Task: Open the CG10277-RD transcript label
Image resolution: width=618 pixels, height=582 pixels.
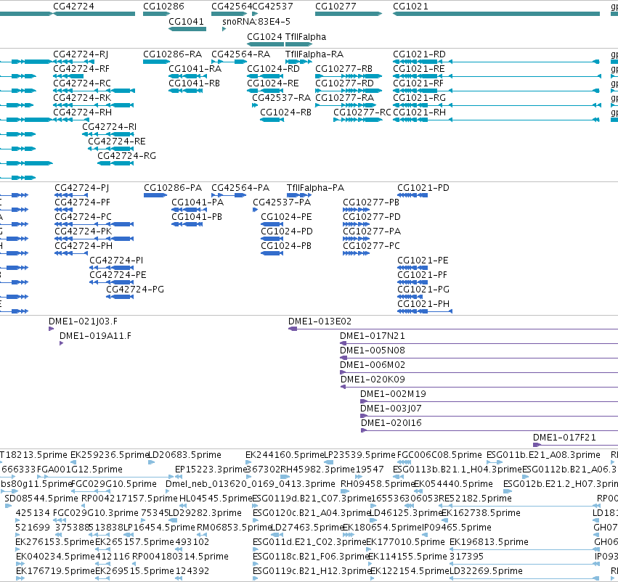Action: tap(344, 83)
